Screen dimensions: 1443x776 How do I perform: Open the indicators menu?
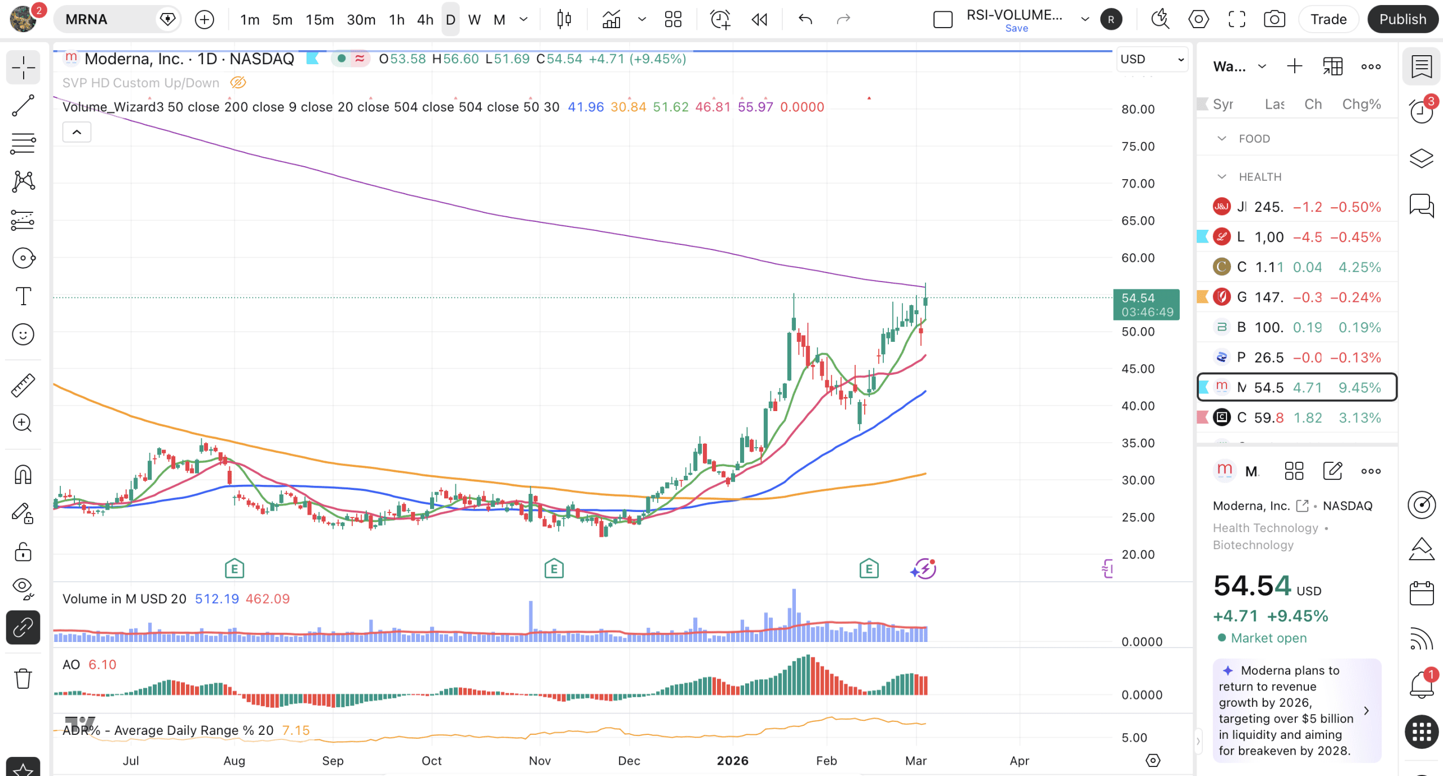611,20
